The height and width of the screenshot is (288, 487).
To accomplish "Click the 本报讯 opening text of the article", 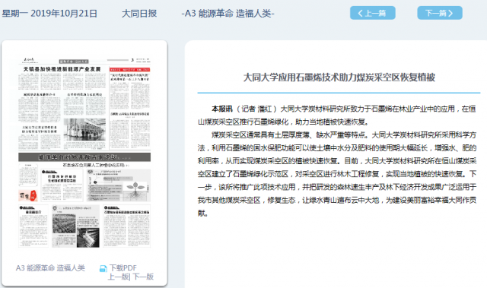I will point(222,109).
